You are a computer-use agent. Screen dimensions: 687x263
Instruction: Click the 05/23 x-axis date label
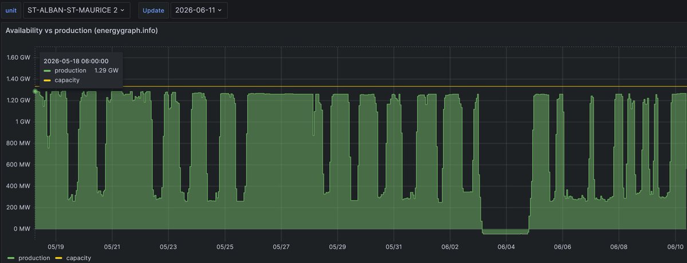pos(168,246)
